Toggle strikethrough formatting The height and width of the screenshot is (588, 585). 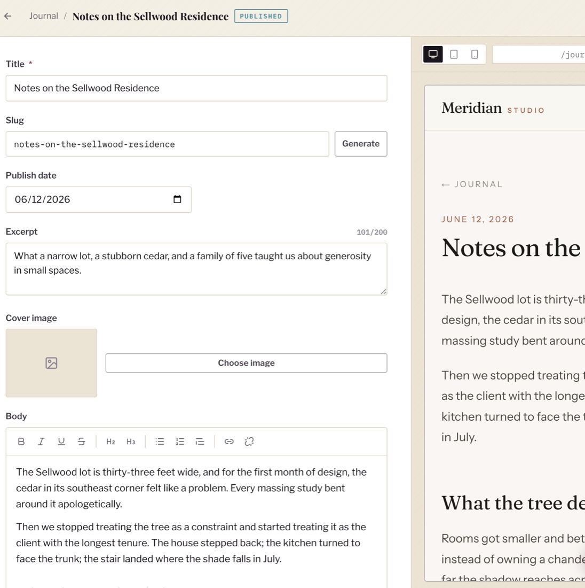pos(81,442)
